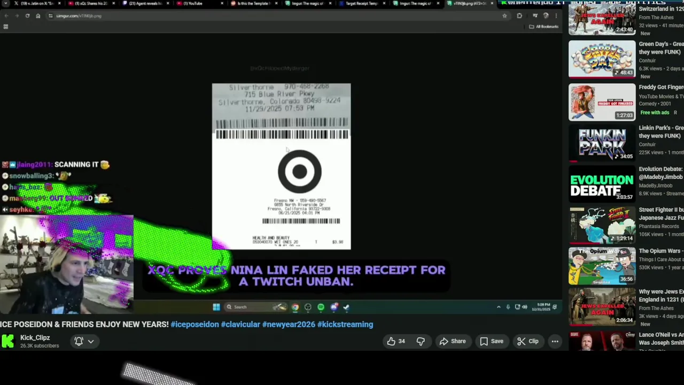
Task: Open the Freddy Got Fingered movie thumbnail
Action: coord(602,102)
